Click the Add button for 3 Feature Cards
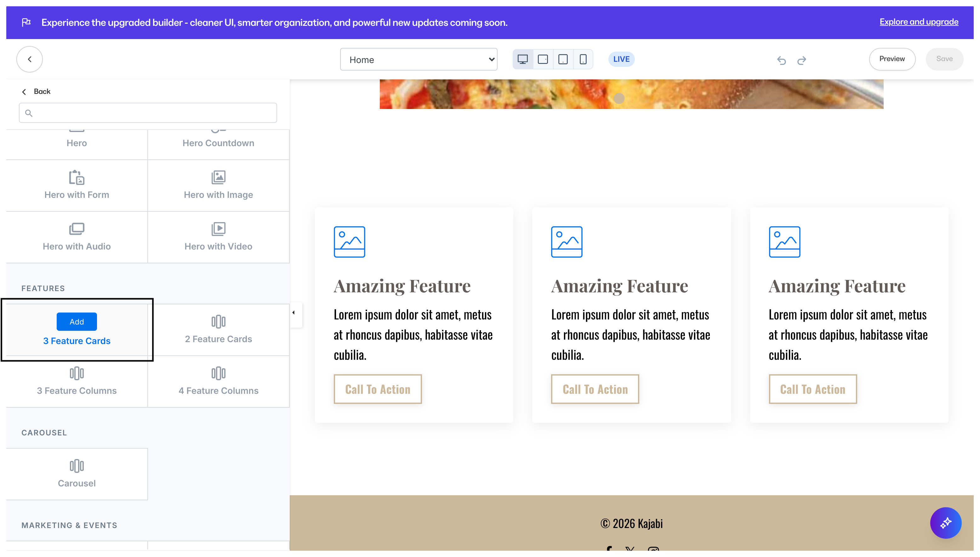 click(77, 322)
